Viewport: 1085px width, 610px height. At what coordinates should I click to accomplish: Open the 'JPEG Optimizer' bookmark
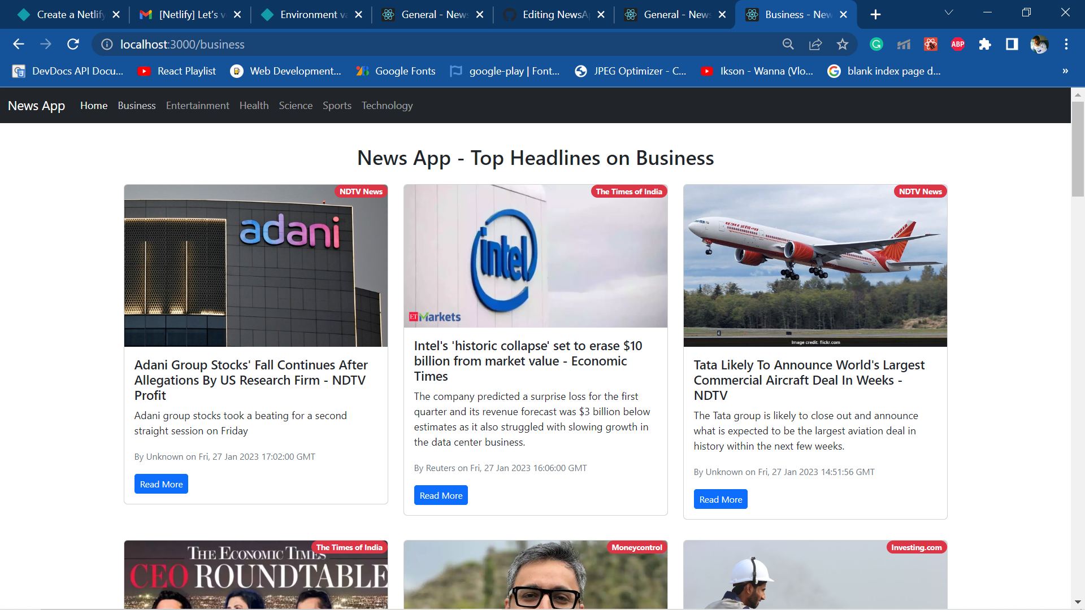(631, 71)
